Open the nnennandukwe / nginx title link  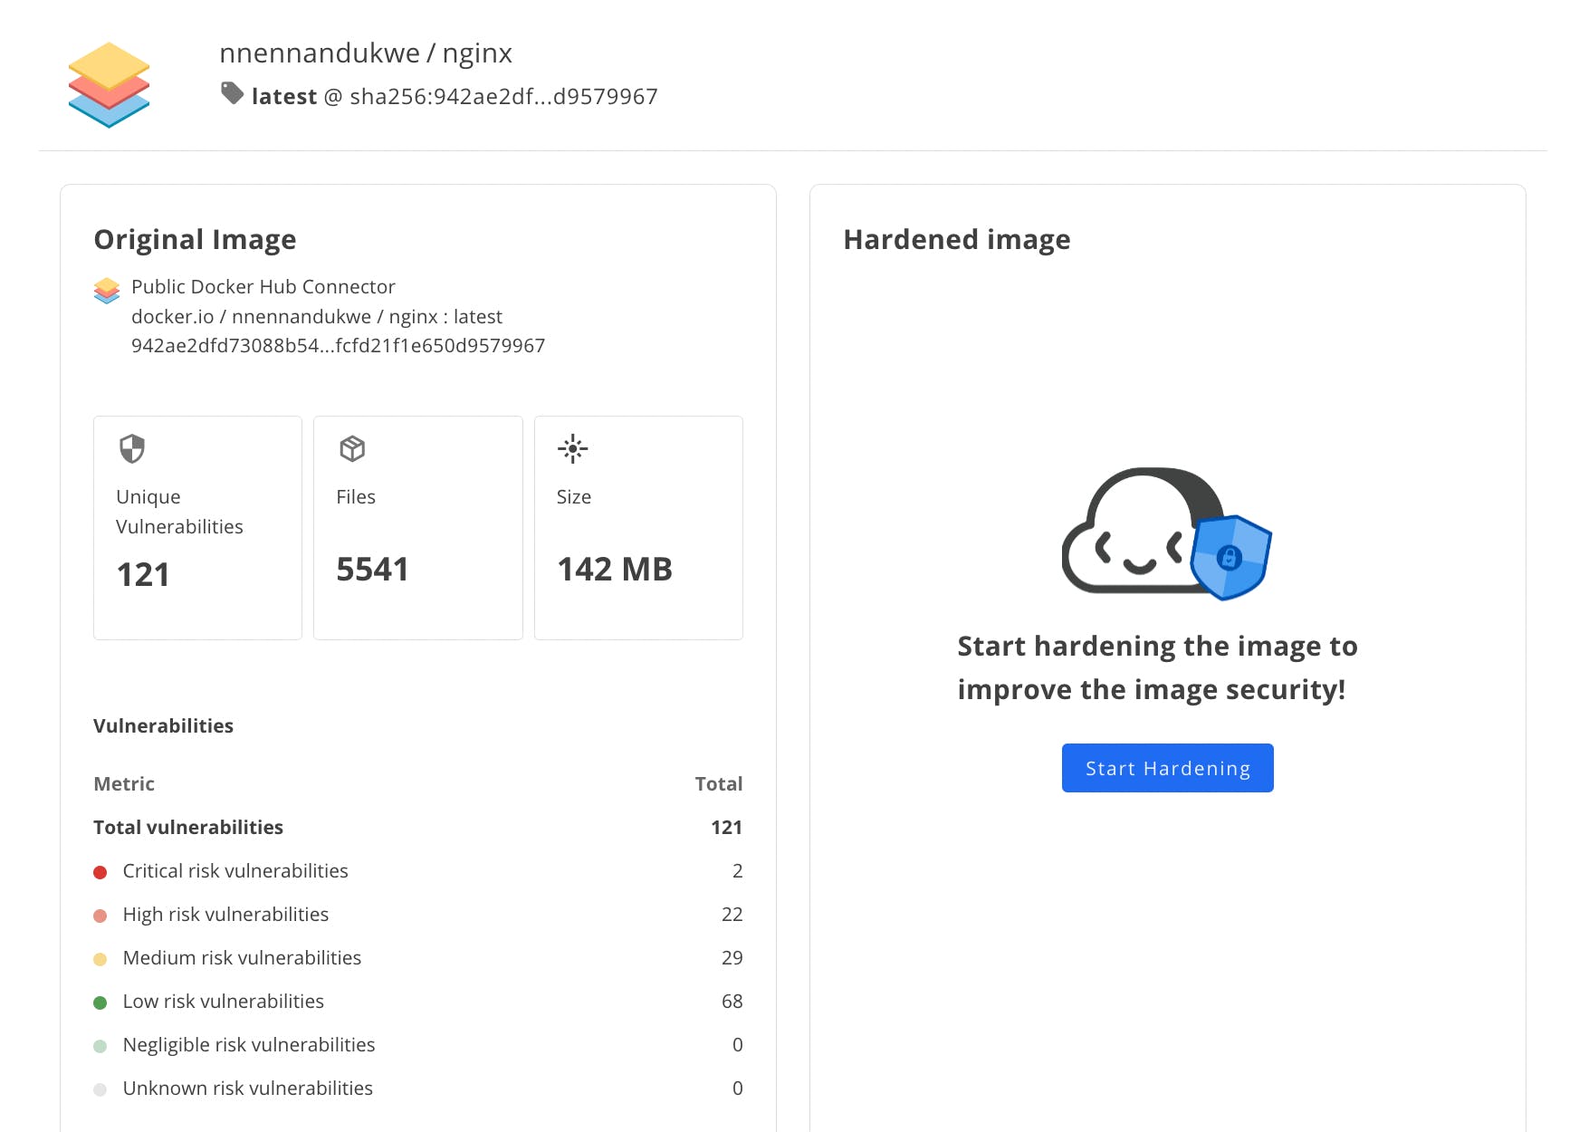pos(366,53)
